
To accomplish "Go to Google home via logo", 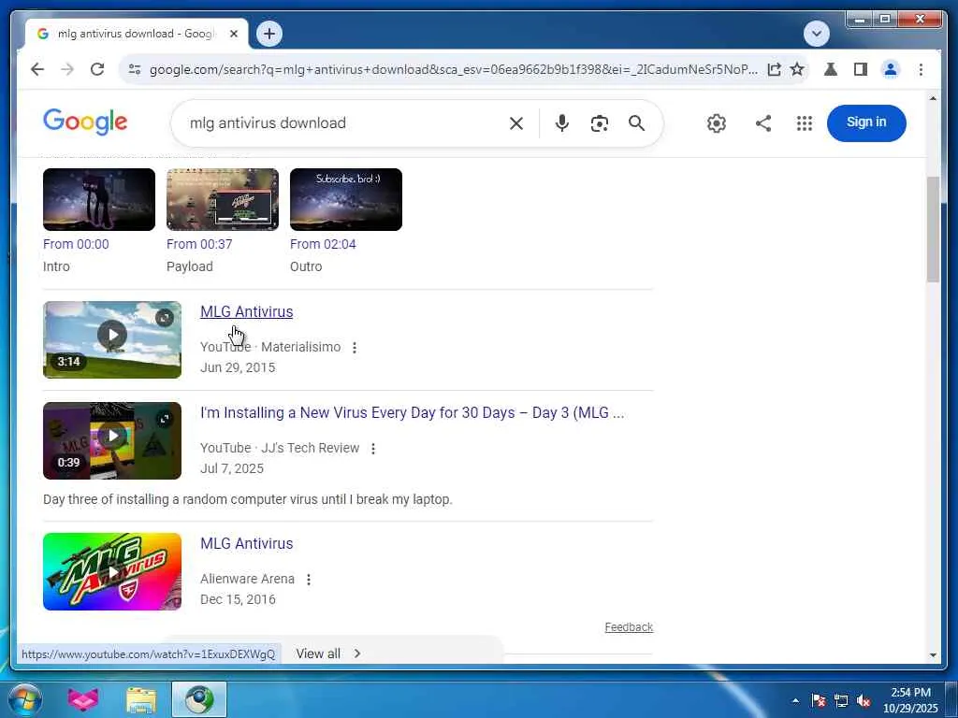I will (x=85, y=122).
